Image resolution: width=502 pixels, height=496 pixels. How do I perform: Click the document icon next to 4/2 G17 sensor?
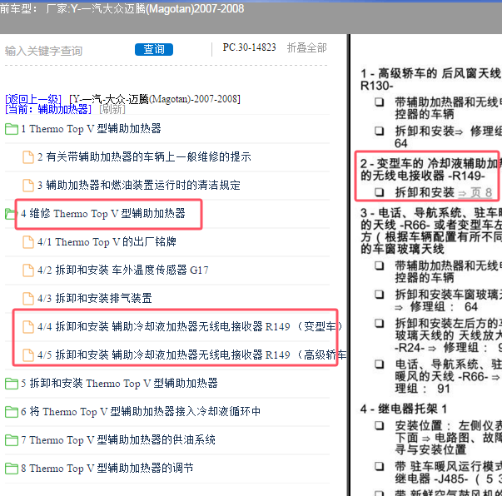click(x=28, y=270)
